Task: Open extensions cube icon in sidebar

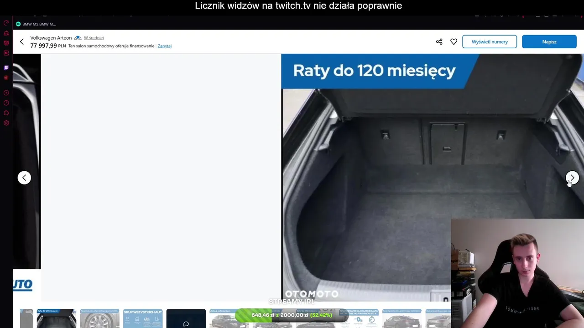Action: pyautogui.click(x=6, y=113)
